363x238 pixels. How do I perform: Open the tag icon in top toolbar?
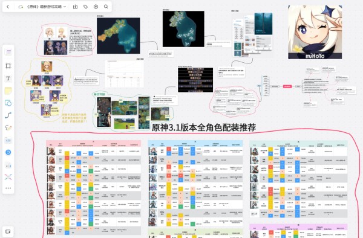point(85,7)
